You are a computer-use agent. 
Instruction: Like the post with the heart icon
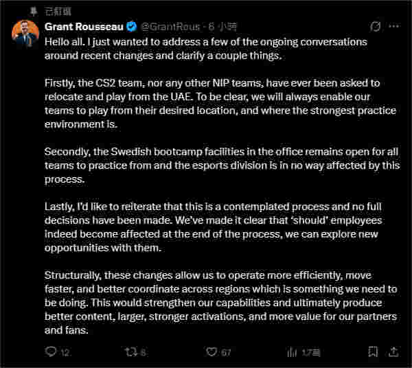pos(212,352)
